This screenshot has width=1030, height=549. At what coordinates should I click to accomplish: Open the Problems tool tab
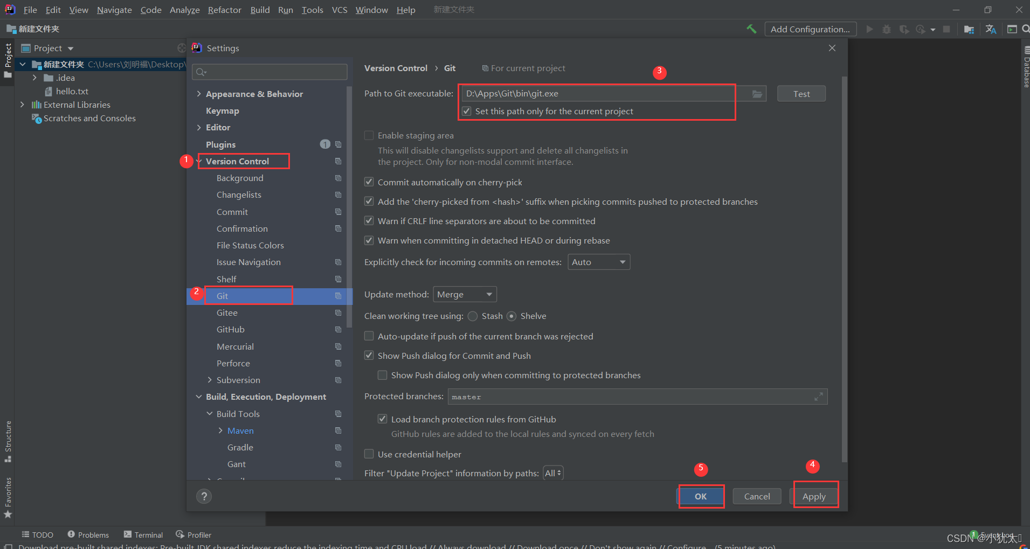click(88, 534)
